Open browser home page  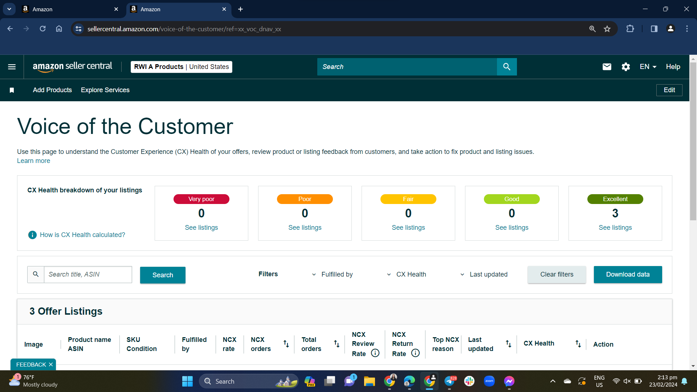(x=59, y=29)
